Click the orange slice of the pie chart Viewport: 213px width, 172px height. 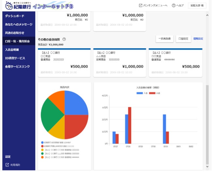click(58, 100)
